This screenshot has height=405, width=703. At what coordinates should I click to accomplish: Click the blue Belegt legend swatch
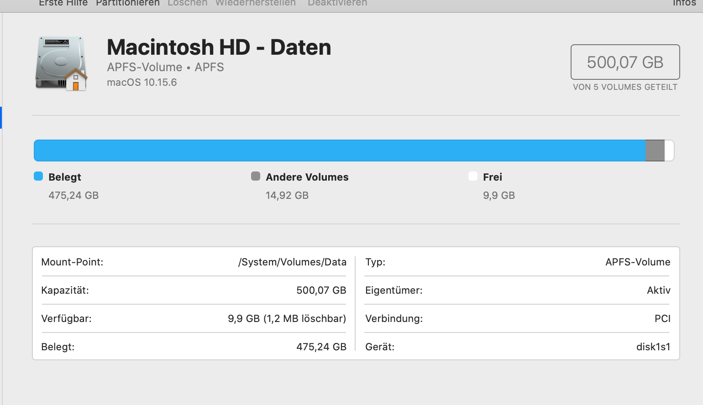[x=38, y=177]
